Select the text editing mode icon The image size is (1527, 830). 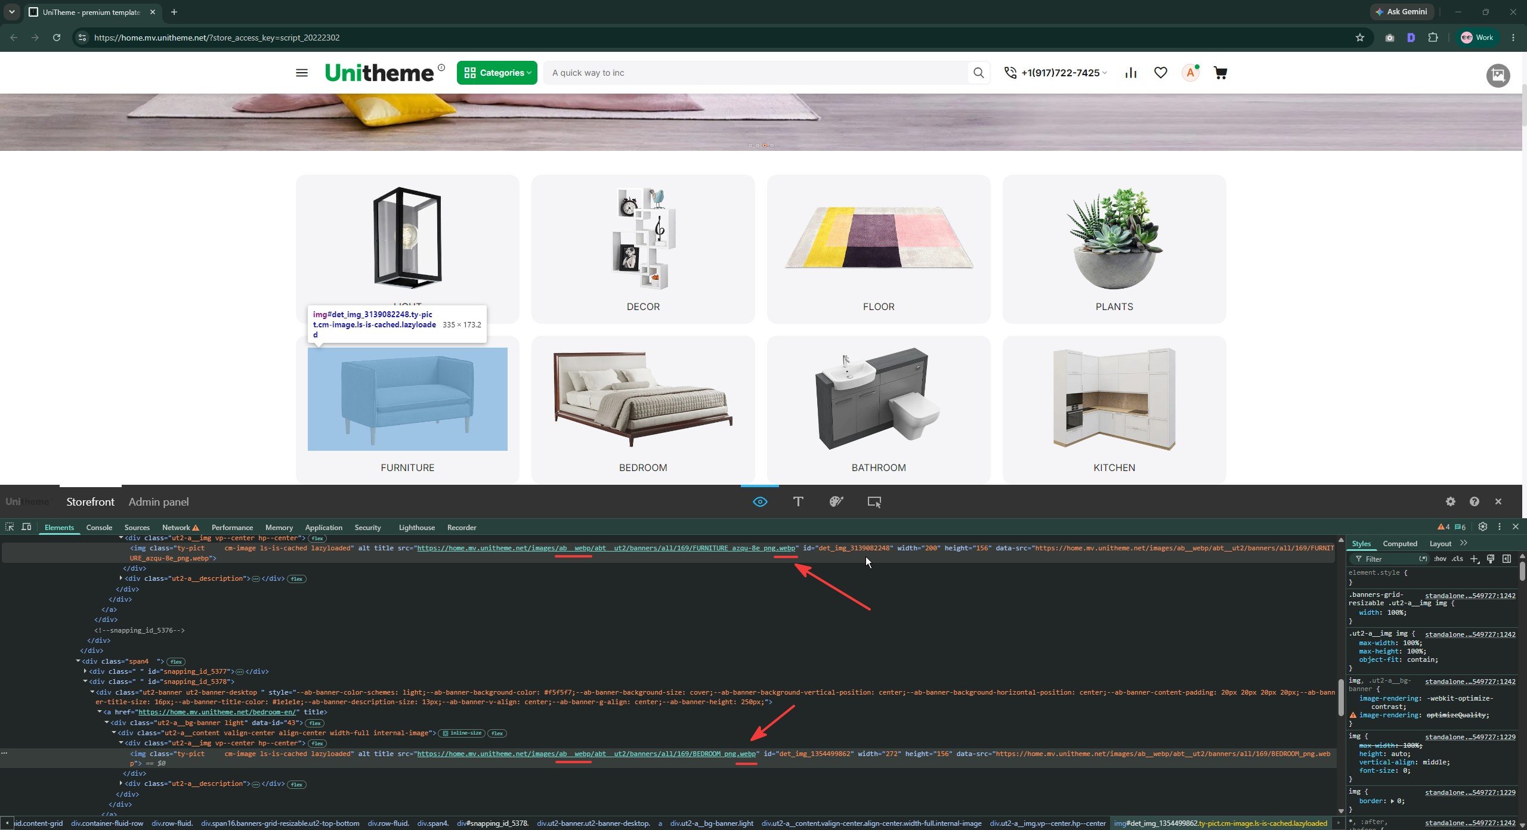798,502
